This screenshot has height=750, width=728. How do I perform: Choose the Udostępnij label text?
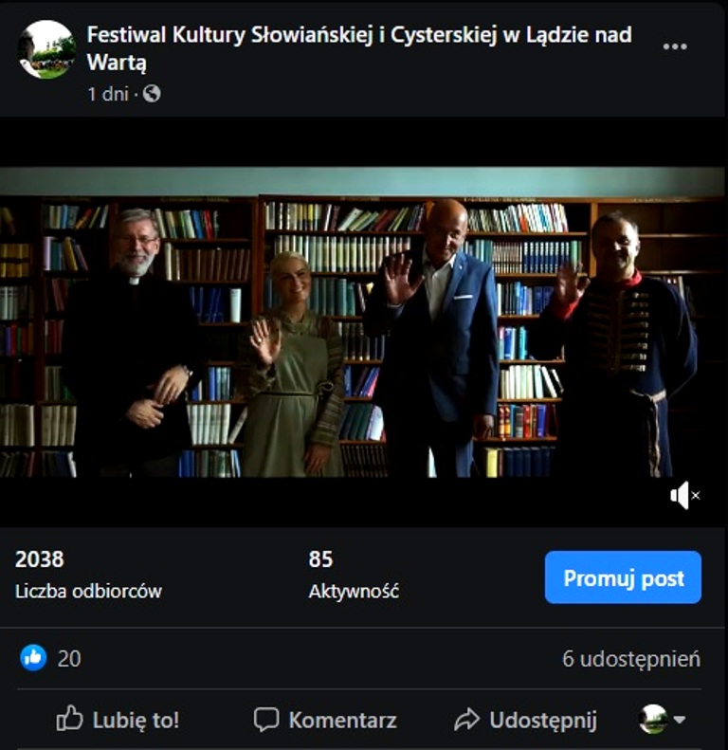[543, 721]
